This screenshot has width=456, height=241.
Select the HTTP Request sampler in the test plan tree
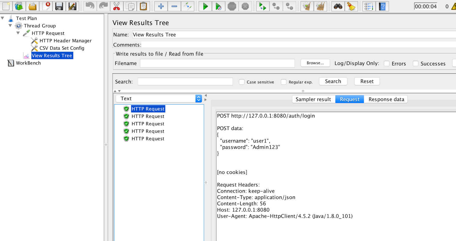coord(48,33)
